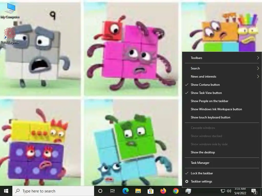Image resolution: width=262 pixels, height=196 pixels.
Task: Click the Cortana circle button
Action: tap(100, 191)
